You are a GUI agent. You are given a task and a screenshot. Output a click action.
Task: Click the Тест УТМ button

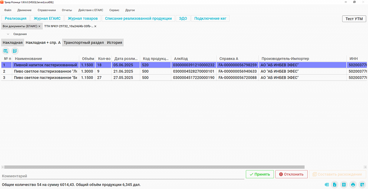point(354,19)
